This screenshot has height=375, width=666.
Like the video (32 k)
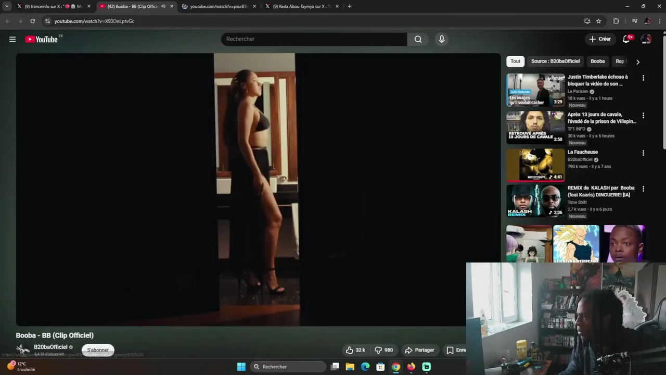356,350
